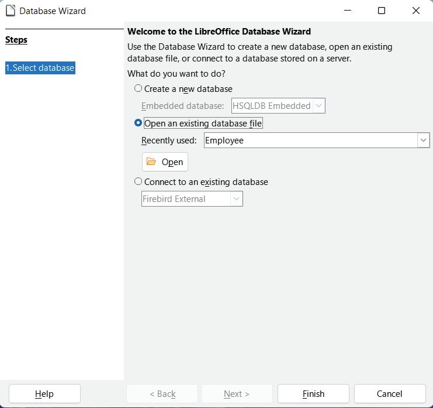Select the Select database step
This screenshot has width=433, height=408.
(x=40, y=68)
